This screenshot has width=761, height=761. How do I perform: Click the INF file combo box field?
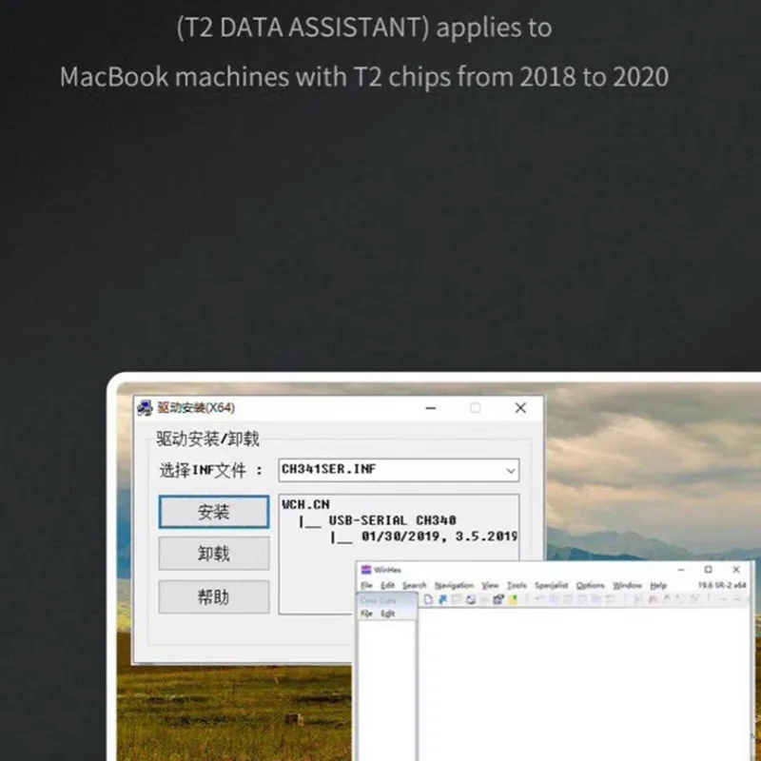click(399, 470)
